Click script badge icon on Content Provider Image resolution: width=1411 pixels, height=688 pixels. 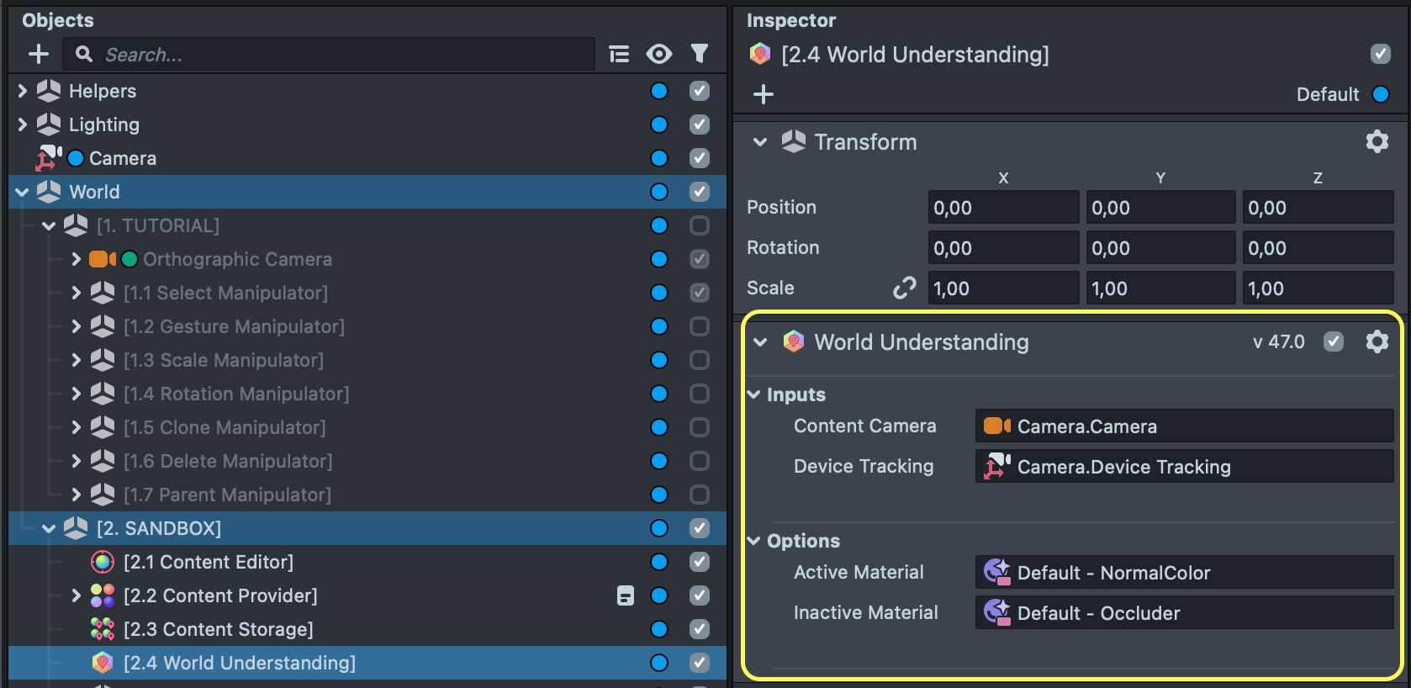[626, 595]
